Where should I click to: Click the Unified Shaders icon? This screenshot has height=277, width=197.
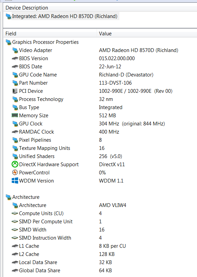[15, 156]
